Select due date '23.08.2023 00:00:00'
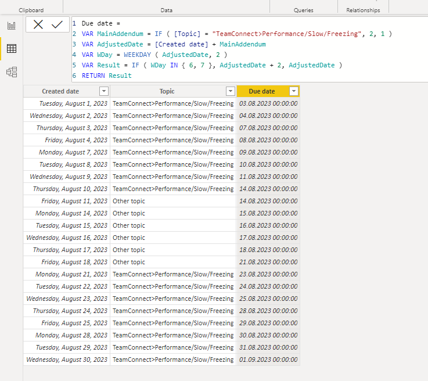 coord(268,274)
